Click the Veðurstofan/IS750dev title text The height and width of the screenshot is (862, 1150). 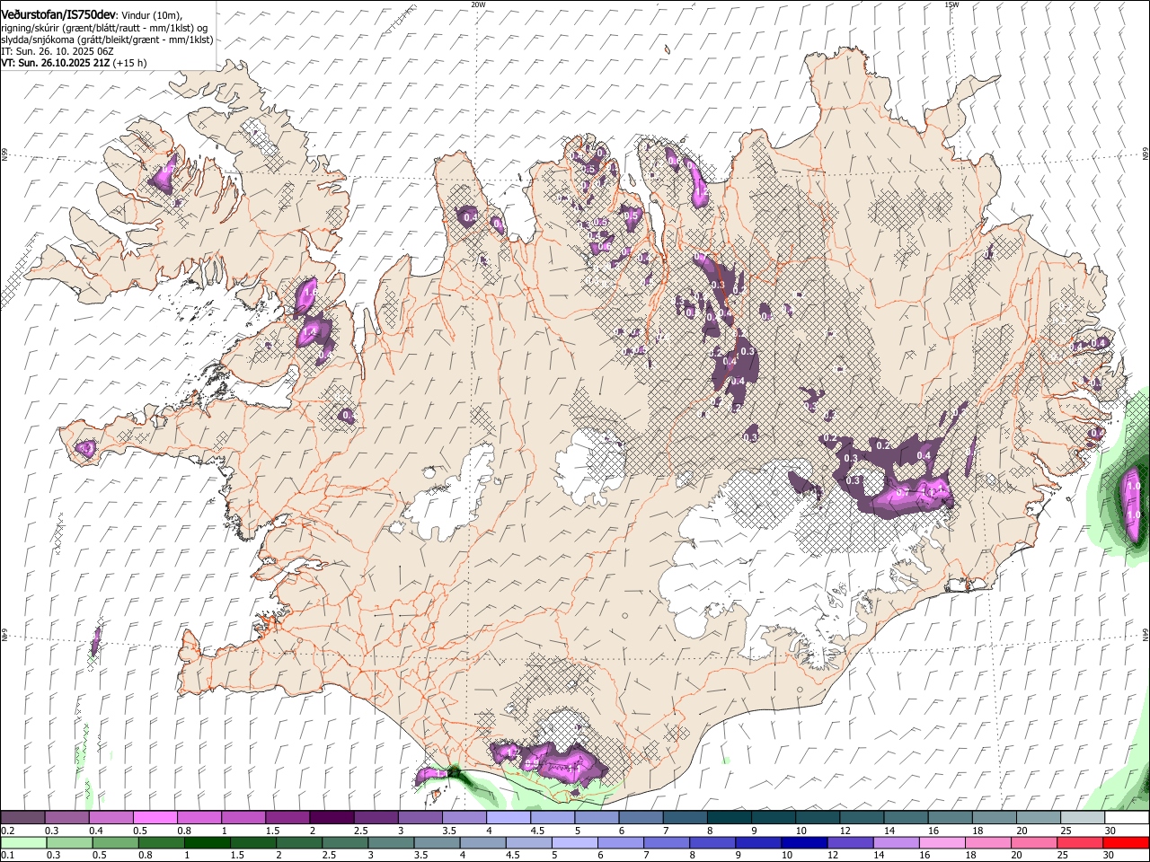(x=59, y=14)
